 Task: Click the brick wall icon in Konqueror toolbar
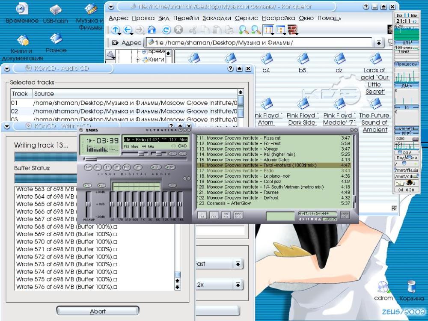292,30
